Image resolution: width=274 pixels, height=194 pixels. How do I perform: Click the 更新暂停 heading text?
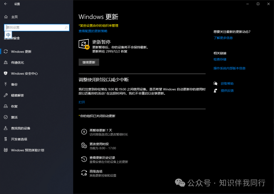coord(101,42)
